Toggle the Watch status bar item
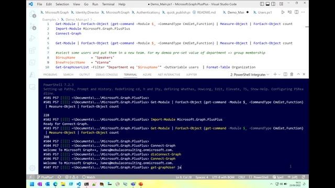Viewport: 335px width, 188px height. pos(88,177)
